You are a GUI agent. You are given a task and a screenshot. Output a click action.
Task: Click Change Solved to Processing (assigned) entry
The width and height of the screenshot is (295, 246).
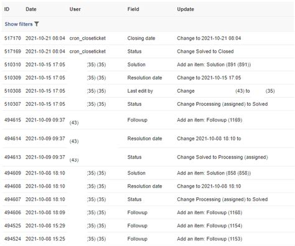tap(222, 157)
